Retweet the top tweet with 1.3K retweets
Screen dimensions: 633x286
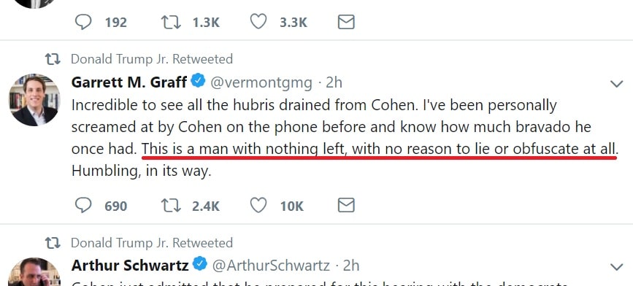[171, 22]
